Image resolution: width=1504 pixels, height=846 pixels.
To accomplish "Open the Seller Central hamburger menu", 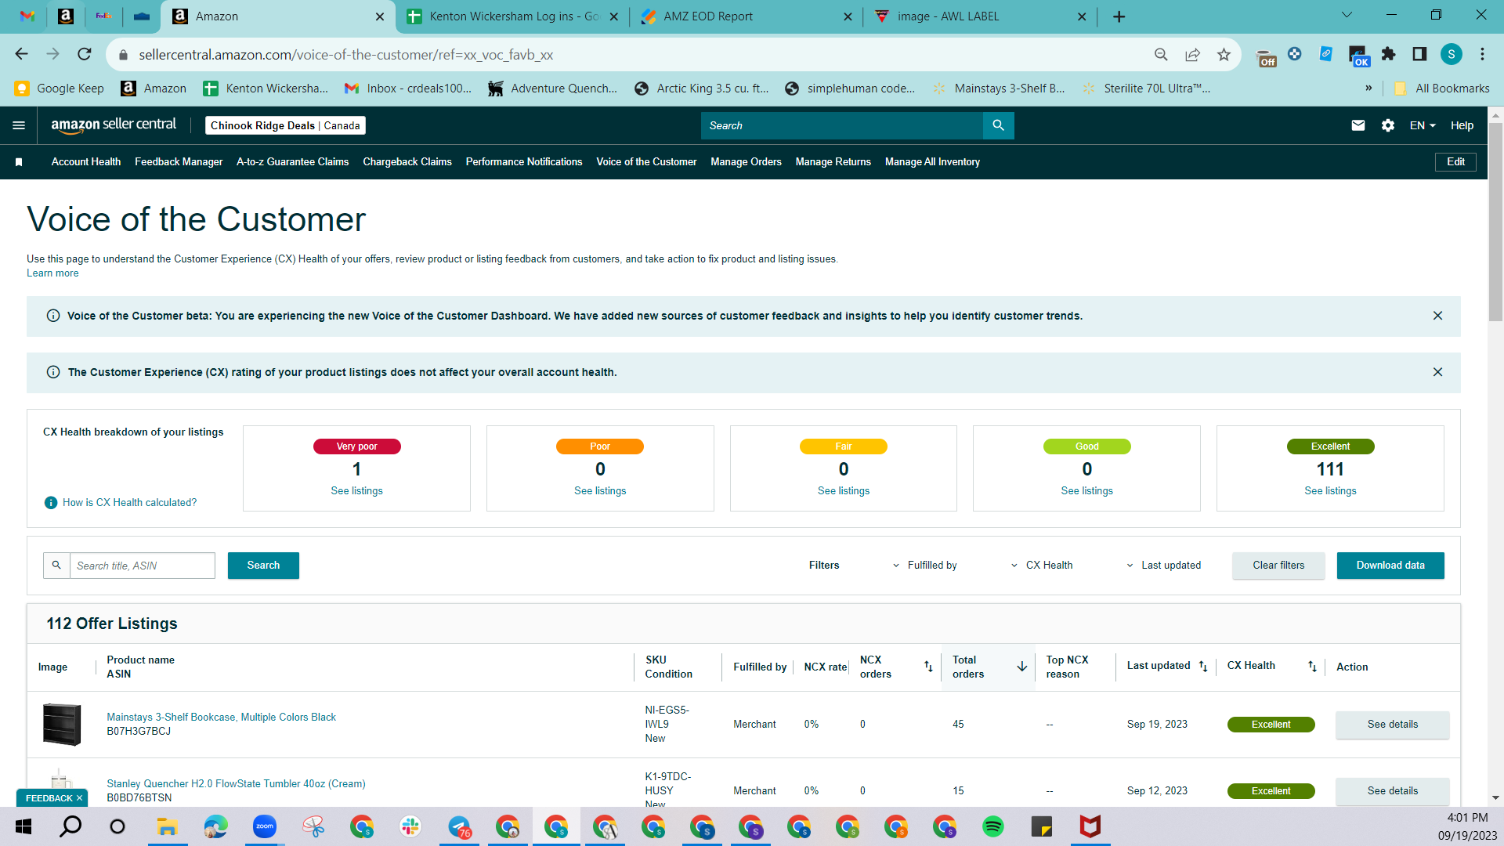I will coord(19,125).
